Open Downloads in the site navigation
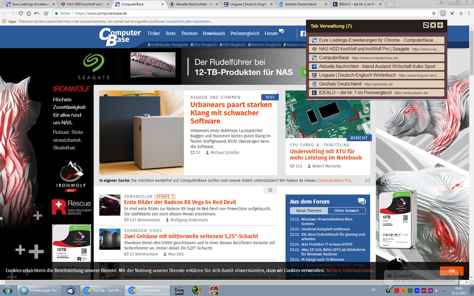The image size is (474, 296). click(x=214, y=33)
